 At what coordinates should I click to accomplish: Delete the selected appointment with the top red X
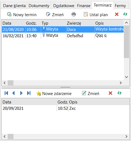(x=117, y=14)
